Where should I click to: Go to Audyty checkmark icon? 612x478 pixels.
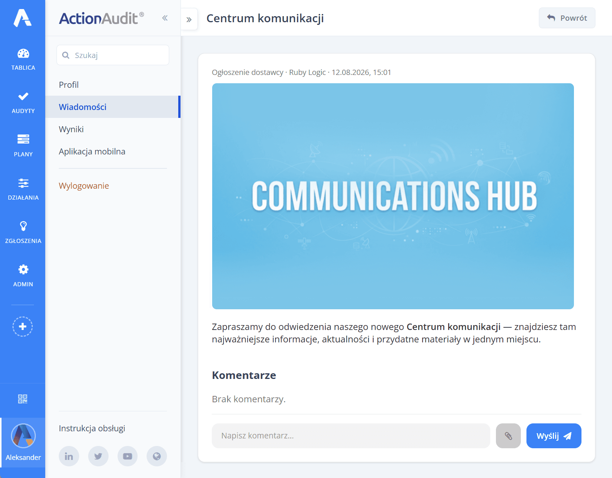click(23, 96)
